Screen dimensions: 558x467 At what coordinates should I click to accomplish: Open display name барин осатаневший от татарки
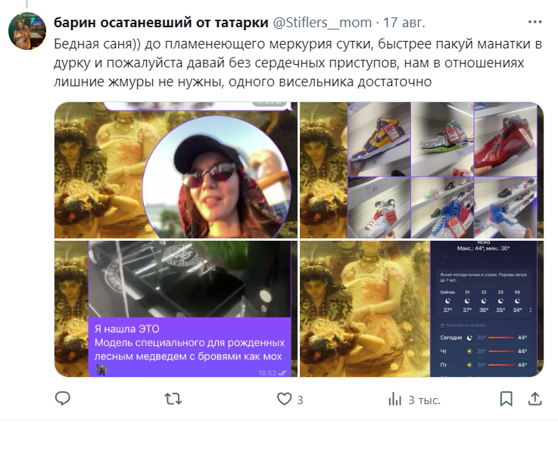coord(161,23)
